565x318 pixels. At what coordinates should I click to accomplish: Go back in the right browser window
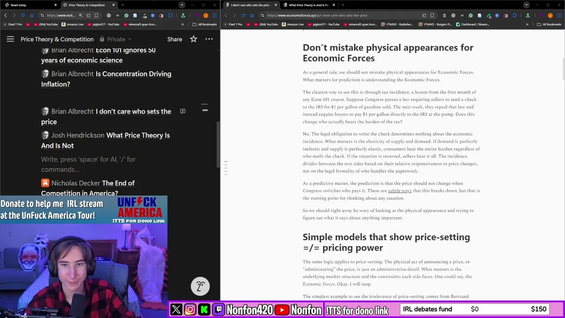click(x=226, y=15)
